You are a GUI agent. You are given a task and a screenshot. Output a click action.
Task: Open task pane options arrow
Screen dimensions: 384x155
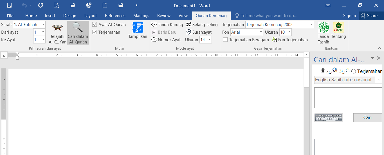[x=372, y=58]
